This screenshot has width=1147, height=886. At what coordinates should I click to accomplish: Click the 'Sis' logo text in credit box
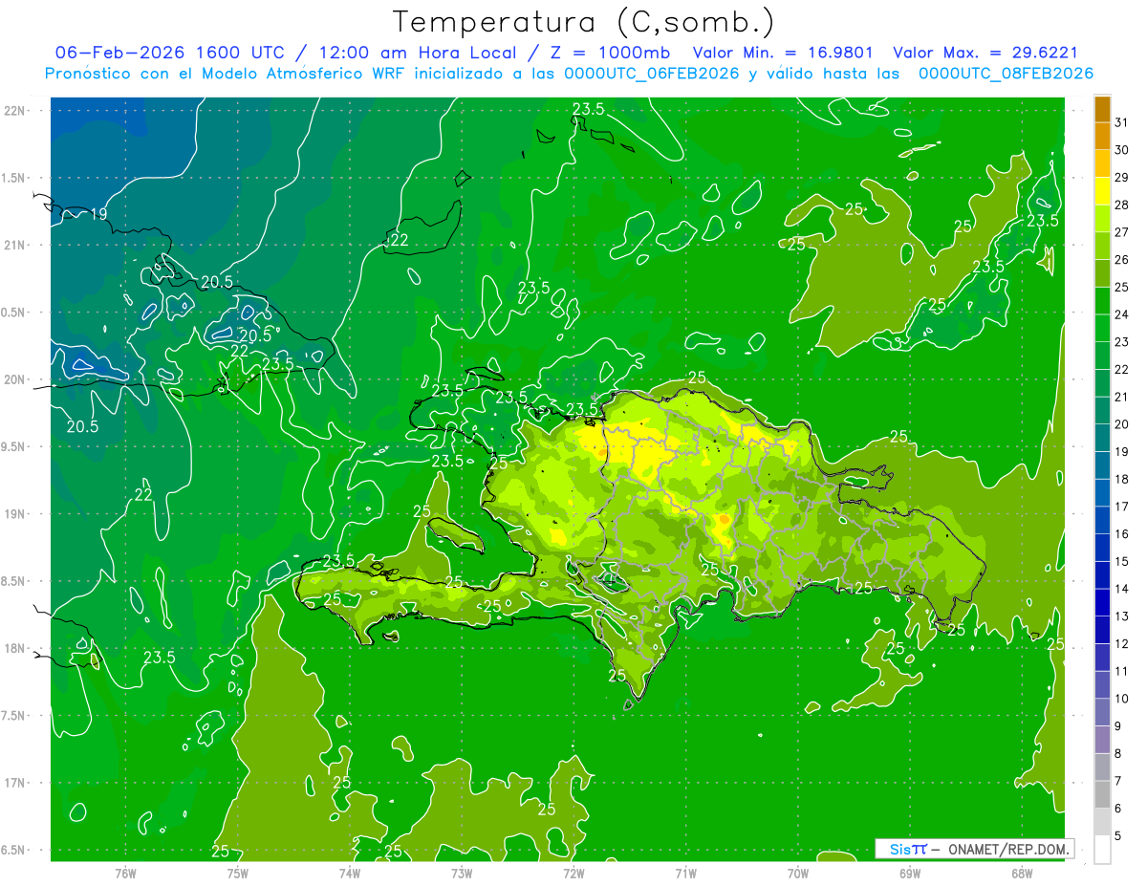coord(899,849)
